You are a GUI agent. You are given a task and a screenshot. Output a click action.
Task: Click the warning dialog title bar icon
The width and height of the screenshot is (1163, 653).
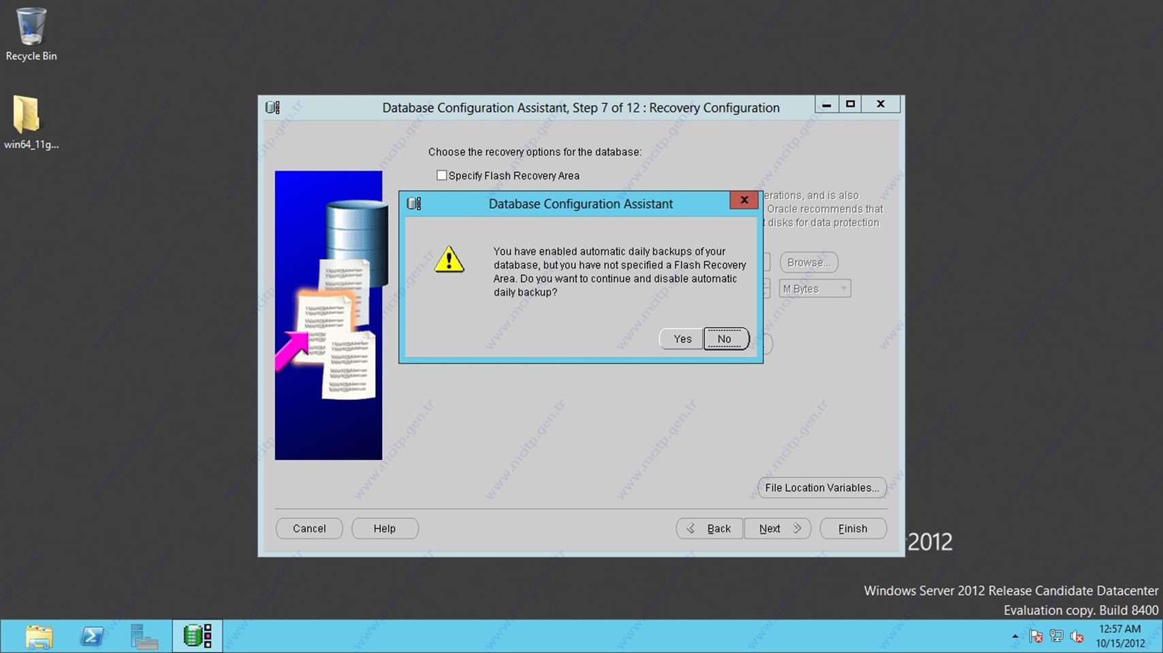pos(414,203)
